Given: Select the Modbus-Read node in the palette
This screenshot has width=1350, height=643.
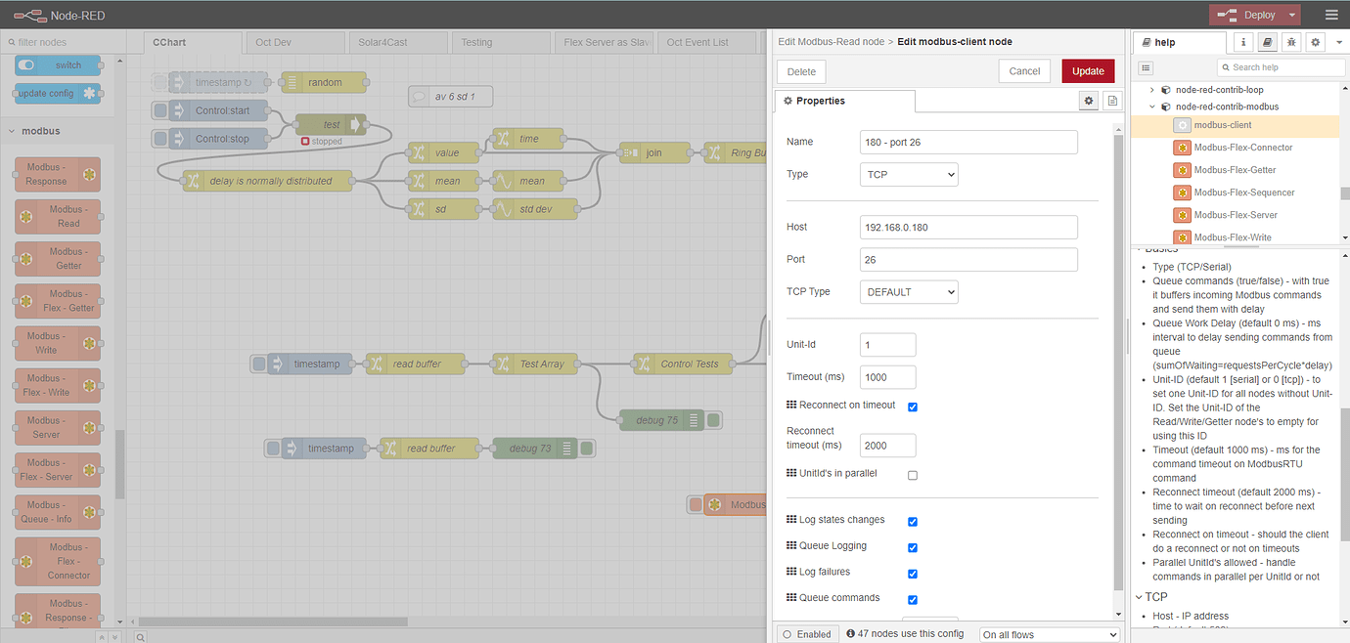Looking at the screenshot, I should coord(56,216).
